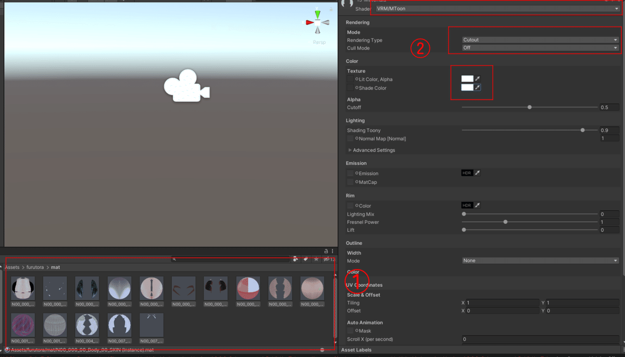Screen dimensions: 625x357
Task: Click the red X-axis cone on gizmo
Action: click(x=309, y=22)
